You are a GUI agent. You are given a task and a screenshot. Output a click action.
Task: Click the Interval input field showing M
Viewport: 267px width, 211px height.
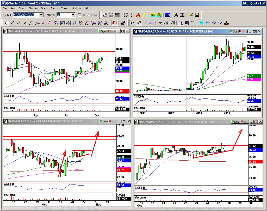pyautogui.click(x=64, y=15)
